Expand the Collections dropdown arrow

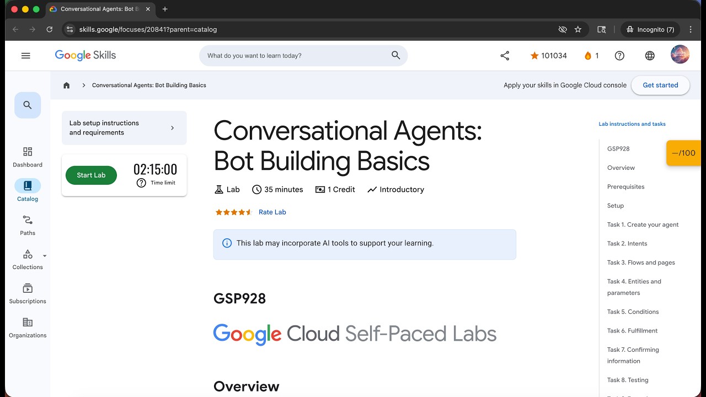click(45, 256)
